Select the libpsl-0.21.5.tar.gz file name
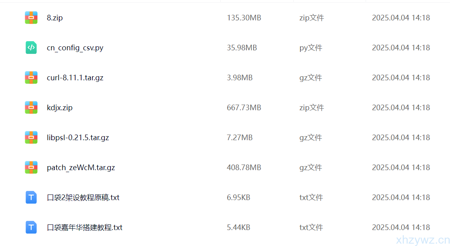This screenshot has height=246, width=450. tap(78, 138)
